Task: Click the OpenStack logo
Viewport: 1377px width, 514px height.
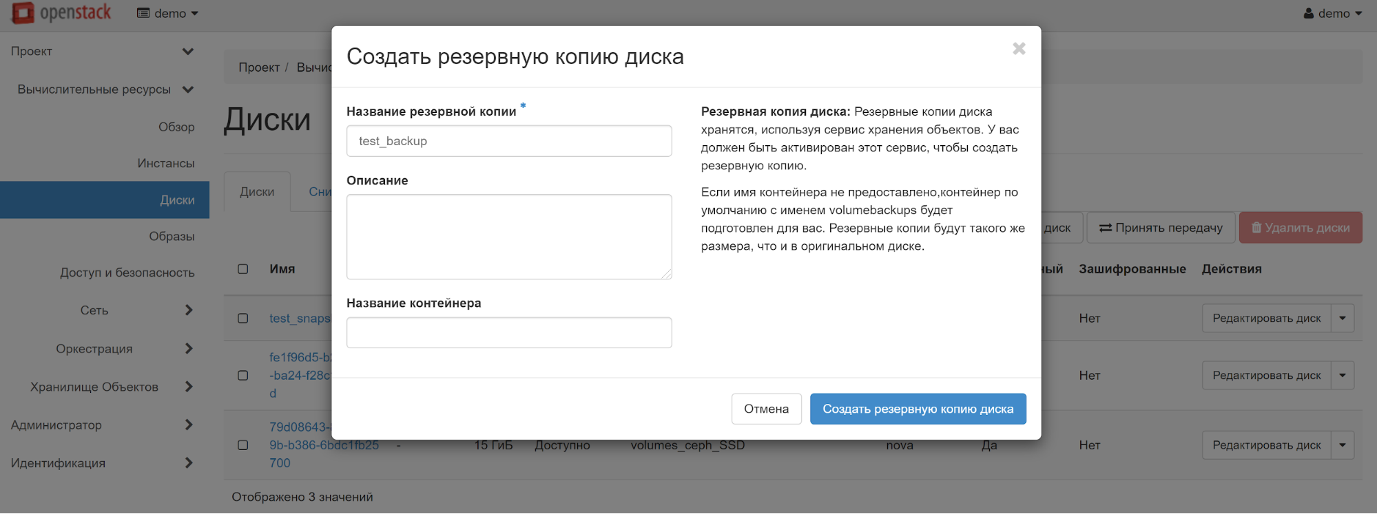Action: pos(61,12)
